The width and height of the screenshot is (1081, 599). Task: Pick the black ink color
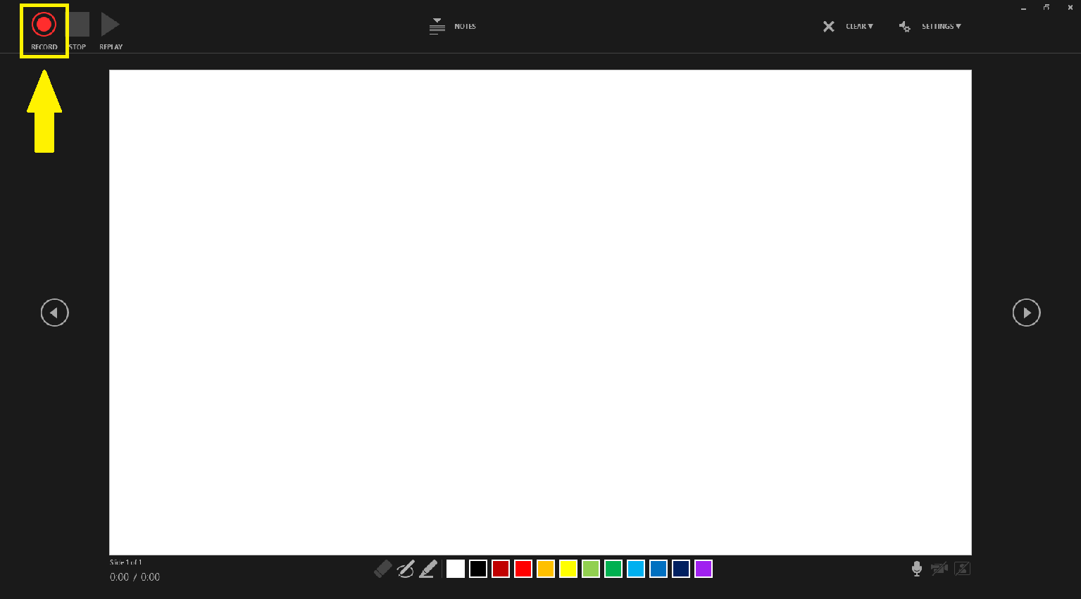[478, 569]
